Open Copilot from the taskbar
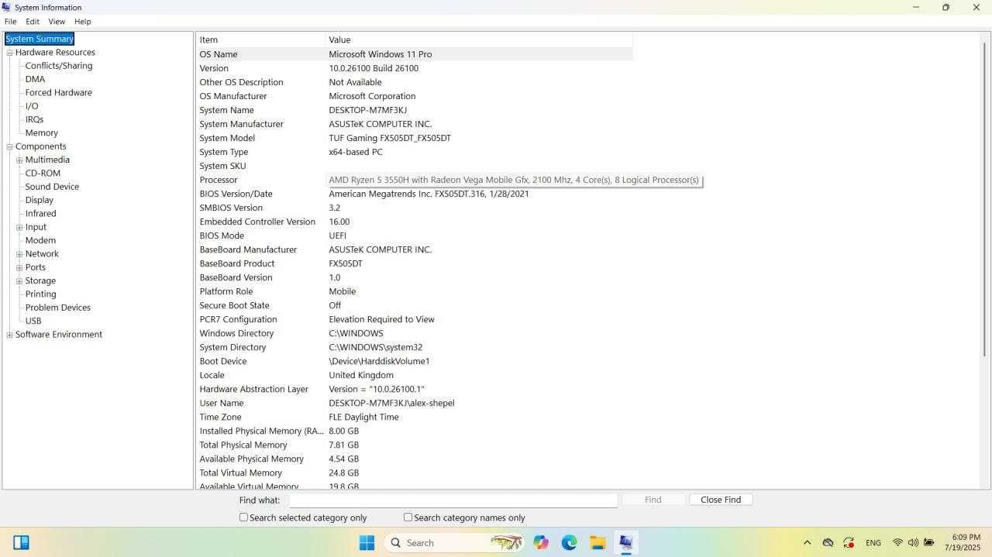 (x=541, y=542)
